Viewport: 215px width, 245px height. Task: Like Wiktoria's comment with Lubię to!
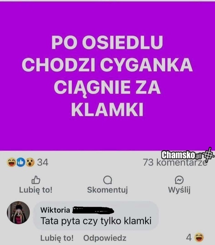pos(57,238)
